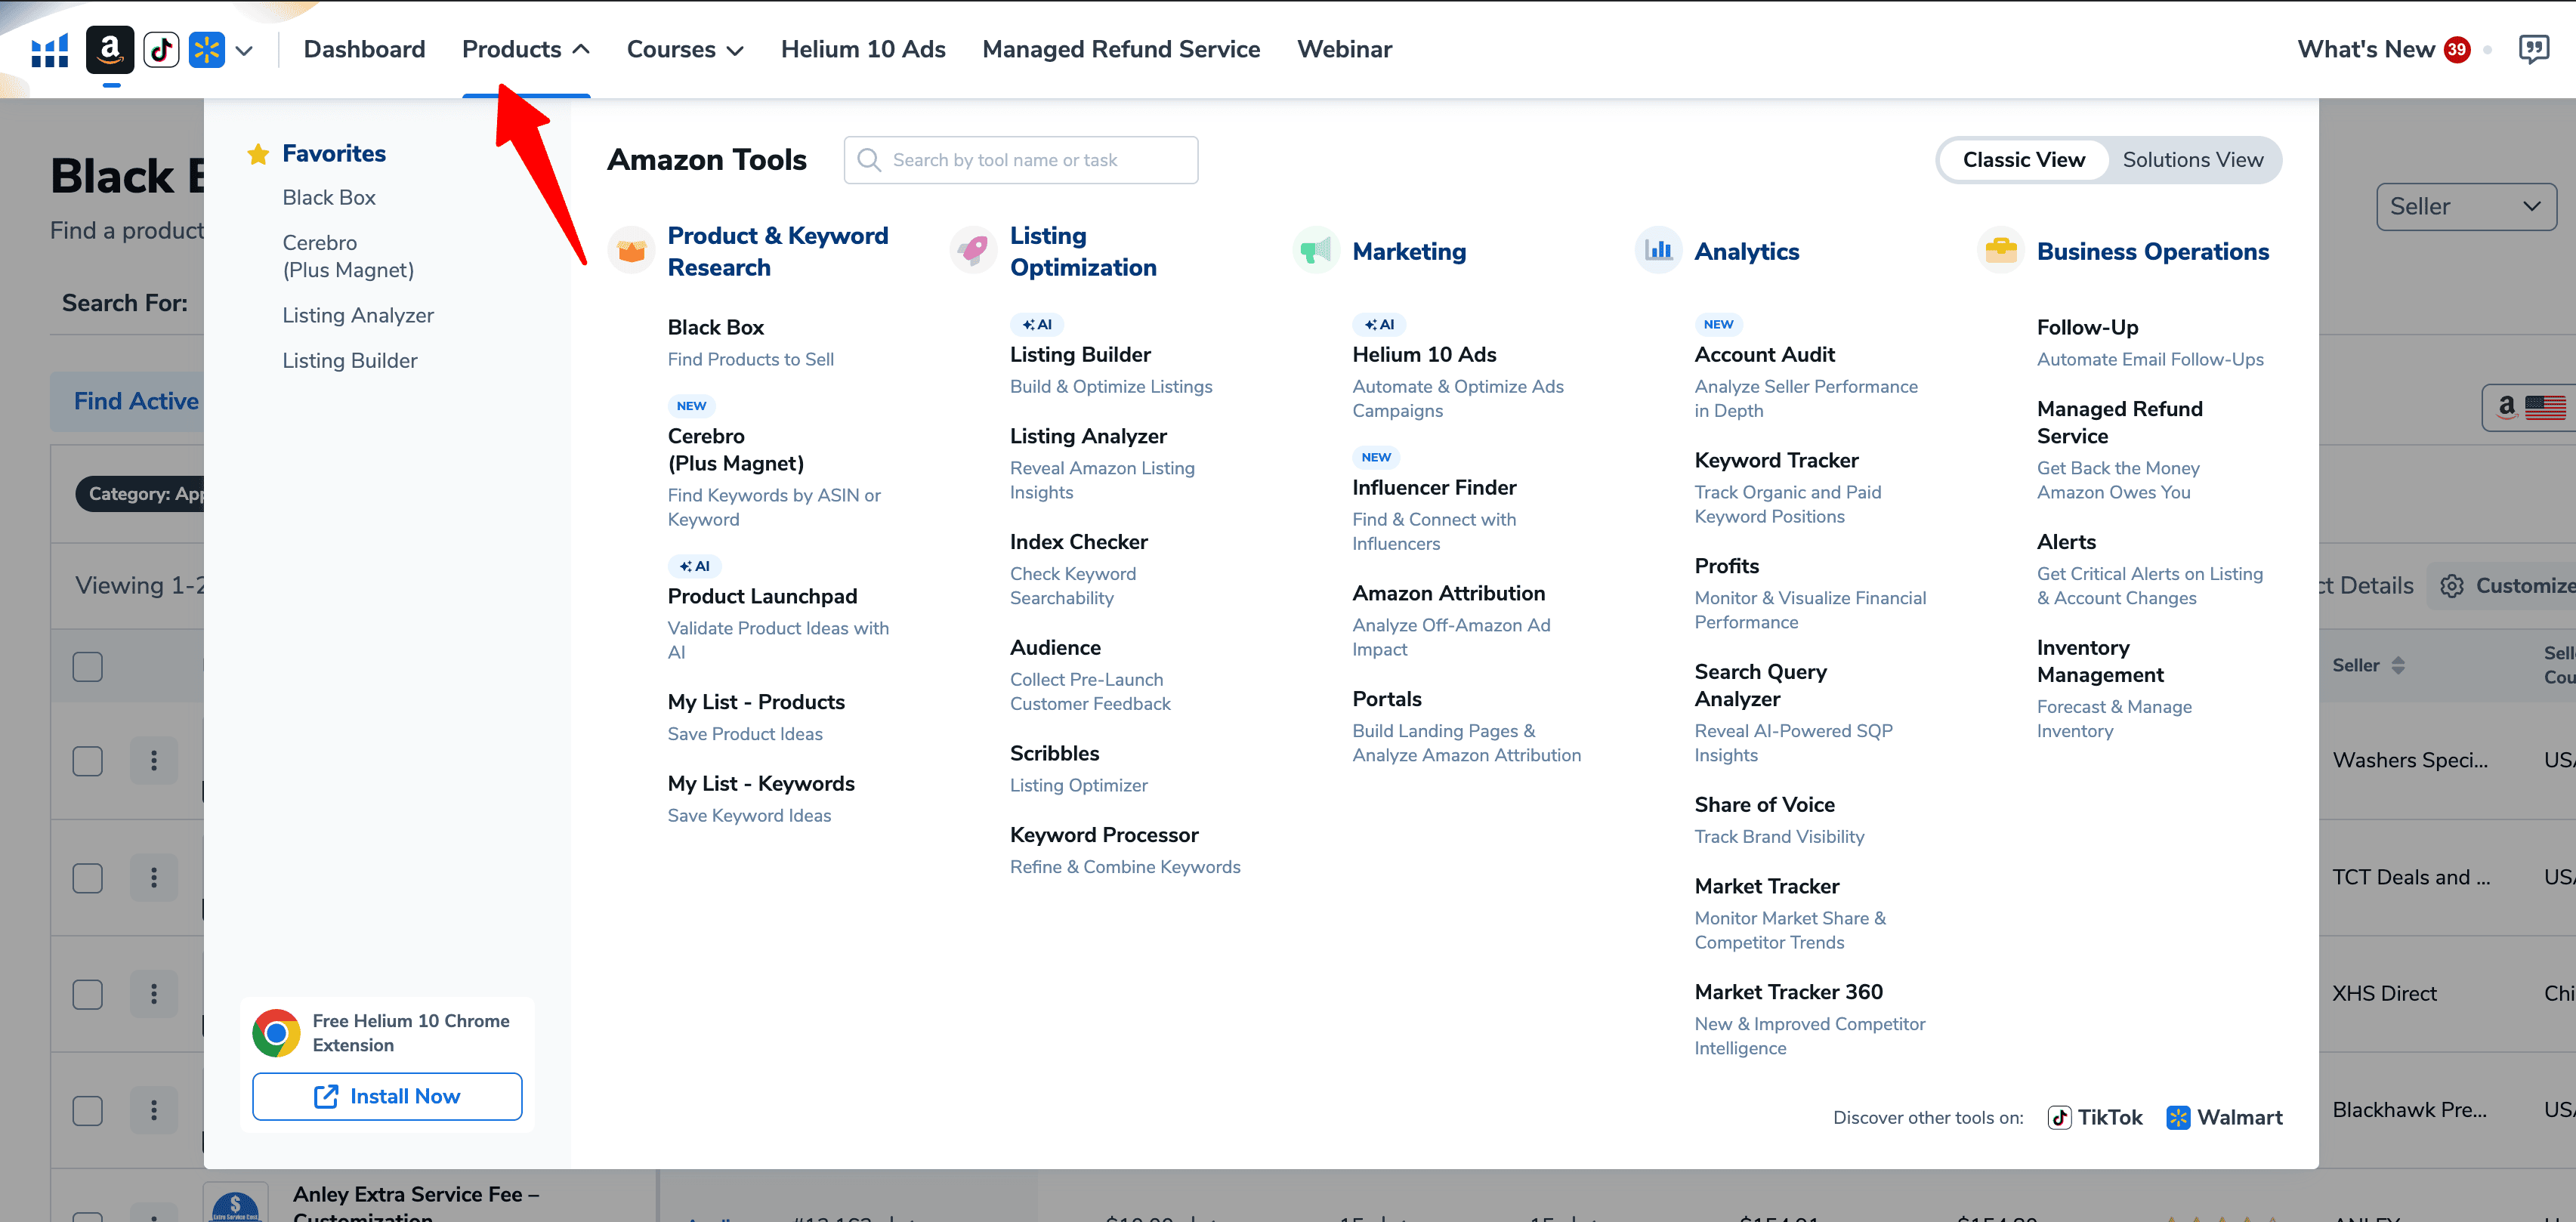Image resolution: width=2576 pixels, height=1222 pixels.
Task: Open Amazon Attribution tool
Action: pyautogui.click(x=1448, y=594)
